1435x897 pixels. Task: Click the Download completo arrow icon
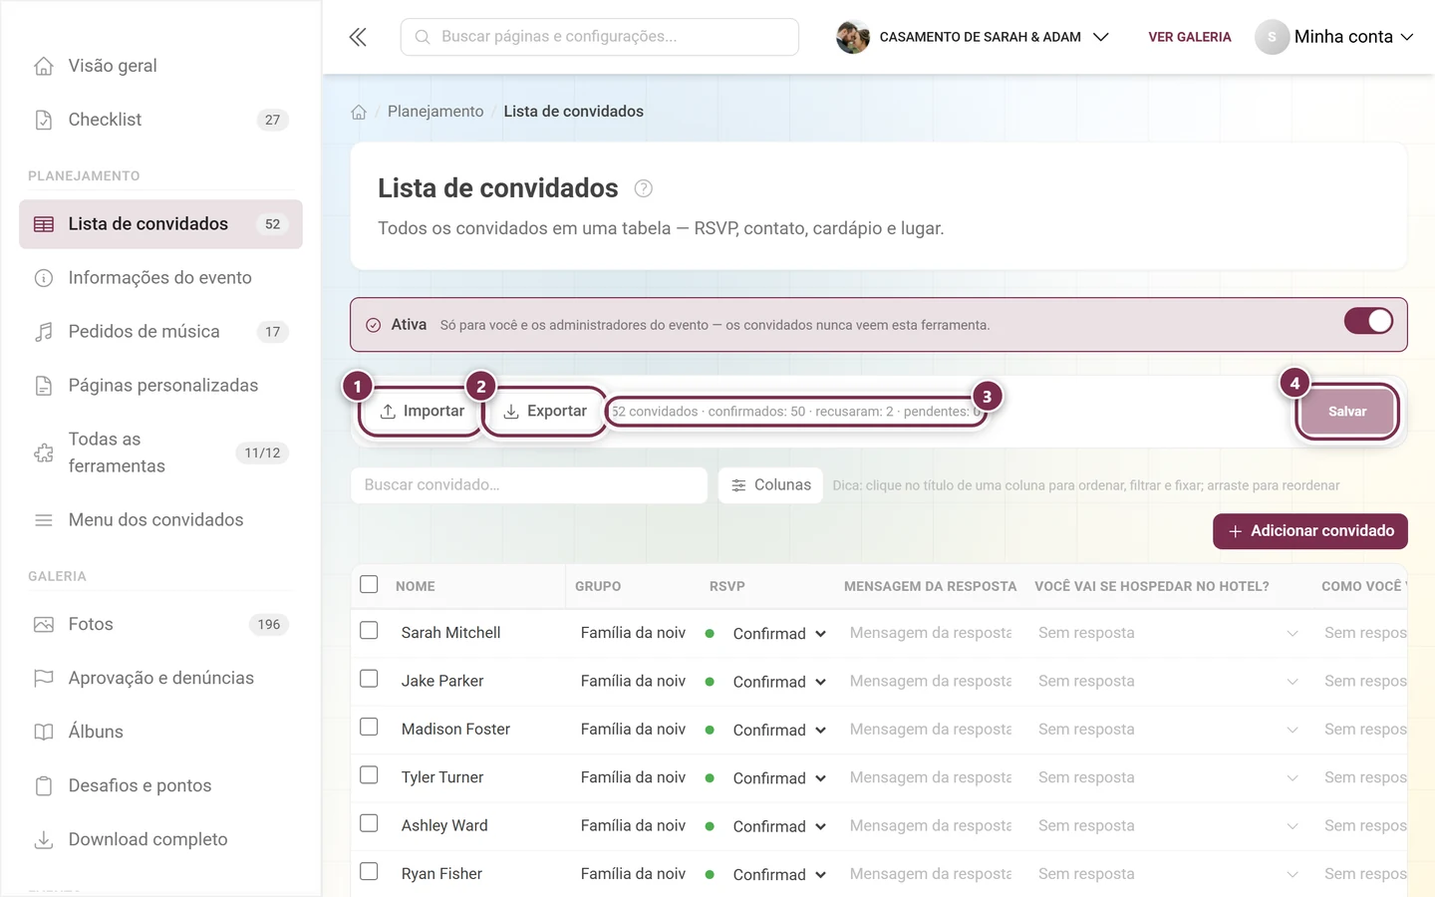click(44, 840)
